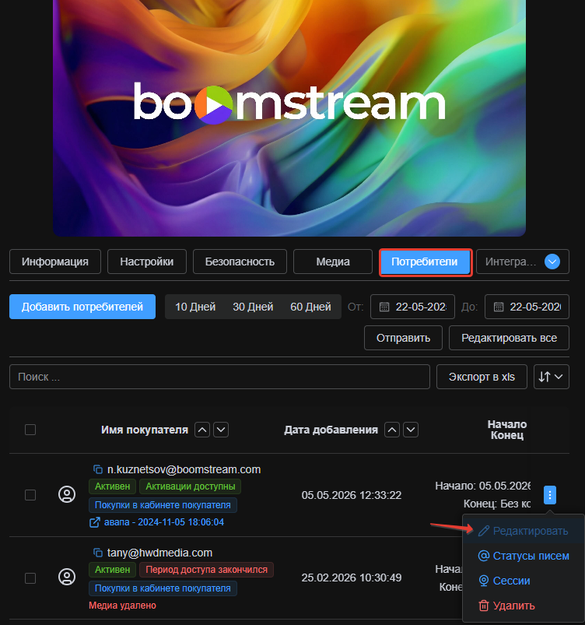Copy tany@hwdmedia.com email icon
585x625 pixels.
[x=98, y=553]
